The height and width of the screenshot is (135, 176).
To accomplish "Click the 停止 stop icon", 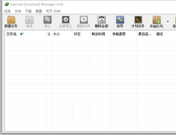I will 48,20.
